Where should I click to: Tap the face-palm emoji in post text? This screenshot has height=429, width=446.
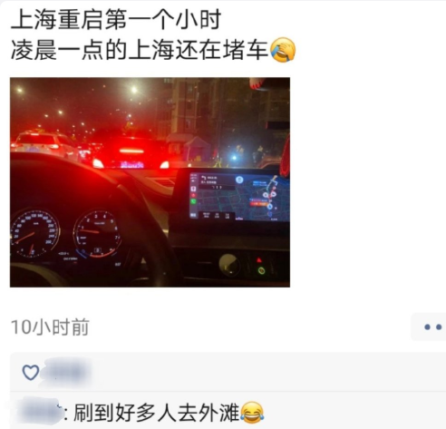283,50
